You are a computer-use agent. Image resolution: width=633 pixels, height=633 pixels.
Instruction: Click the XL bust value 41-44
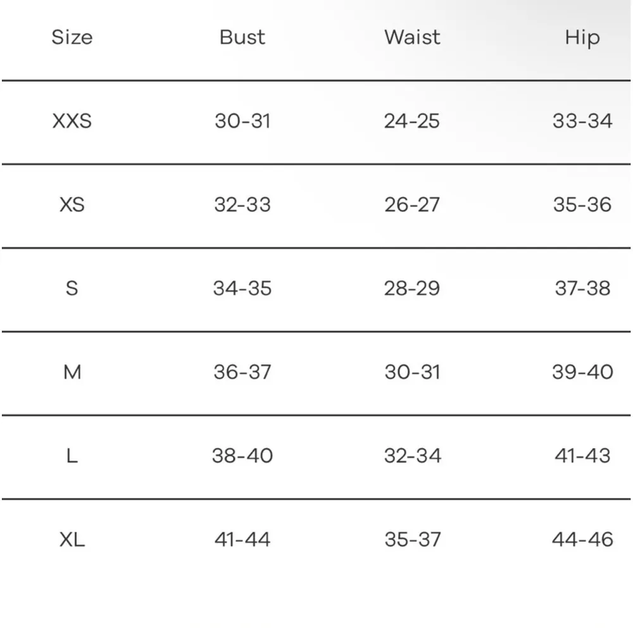pyautogui.click(x=242, y=539)
